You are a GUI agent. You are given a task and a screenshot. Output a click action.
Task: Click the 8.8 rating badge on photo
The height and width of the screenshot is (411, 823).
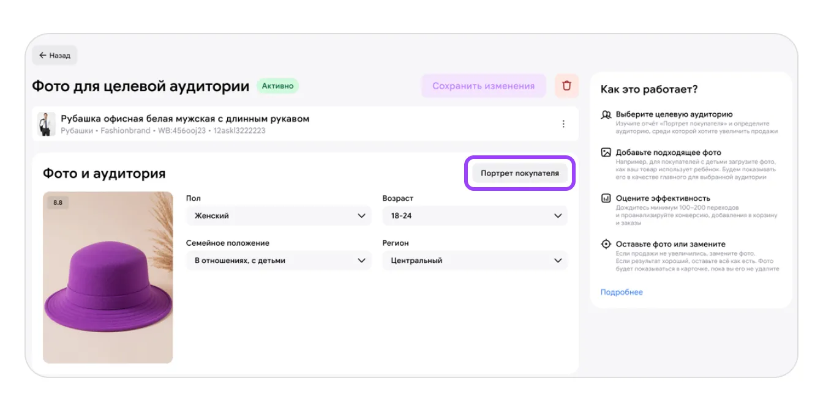pos(58,202)
